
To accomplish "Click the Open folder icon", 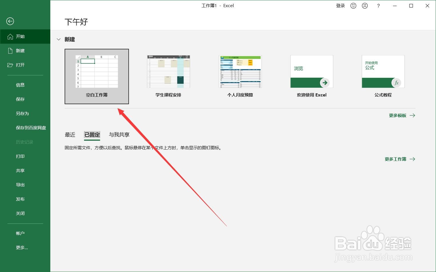I will point(10,65).
